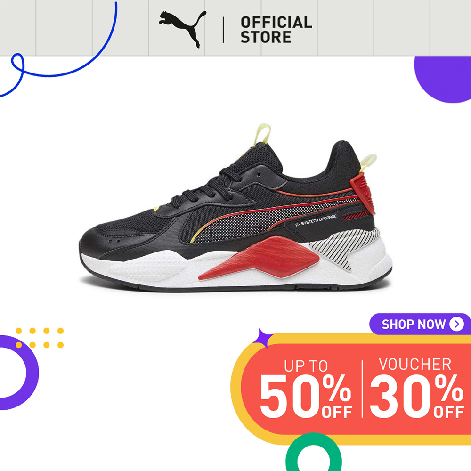Click the purple semicircle in top right
This screenshot has width=471, height=471.
442,79
